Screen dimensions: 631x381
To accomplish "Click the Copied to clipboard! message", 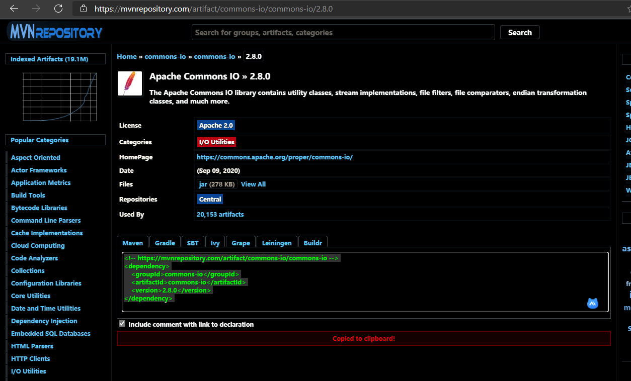I will [364, 338].
